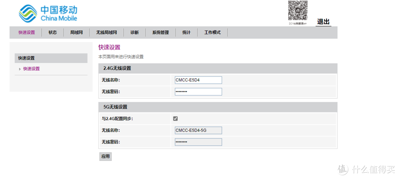Click the 快速设置 page title
Screen dimensions: 399x179
(x=109, y=47)
